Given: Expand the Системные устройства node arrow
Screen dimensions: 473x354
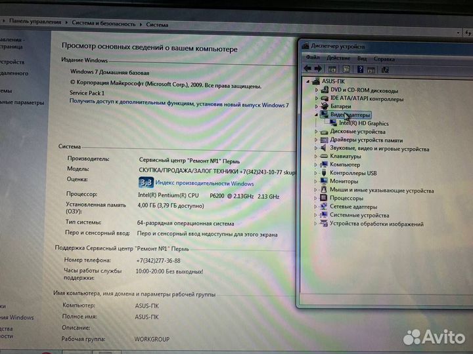Looking at the screenshot, I should point(315,215).
